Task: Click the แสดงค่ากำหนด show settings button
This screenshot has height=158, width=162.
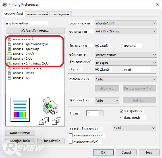Action: pos(20,133)
